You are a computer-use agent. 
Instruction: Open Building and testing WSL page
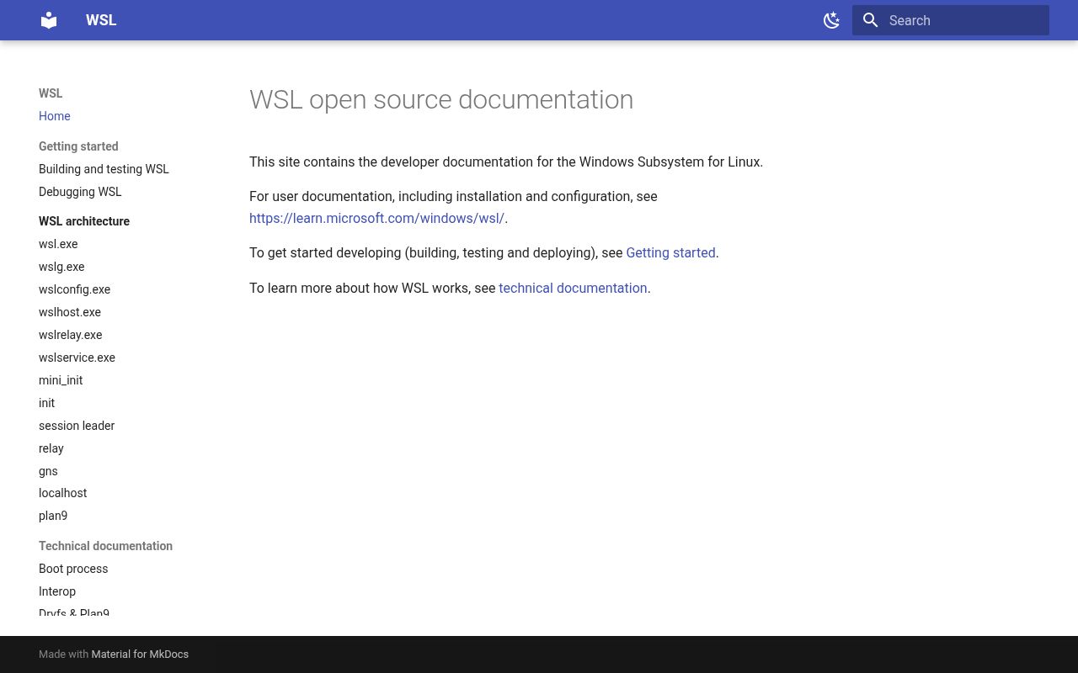104,169
